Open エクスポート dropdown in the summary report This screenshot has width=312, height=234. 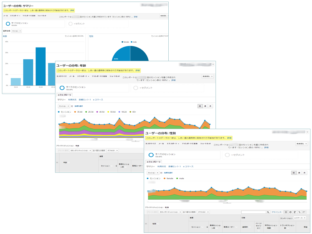[16, 16]
